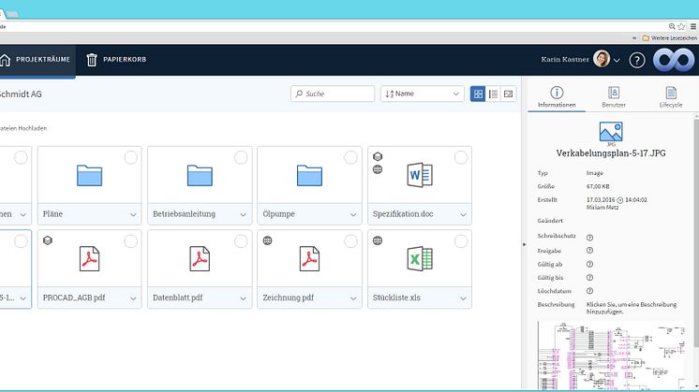This screenshot has width=699, height=392.
Task: Expand the user account menu chevron
Action: pyautogui.click(x=617, y=60)
